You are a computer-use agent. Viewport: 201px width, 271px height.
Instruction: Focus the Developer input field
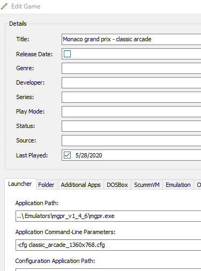(131, 82)
